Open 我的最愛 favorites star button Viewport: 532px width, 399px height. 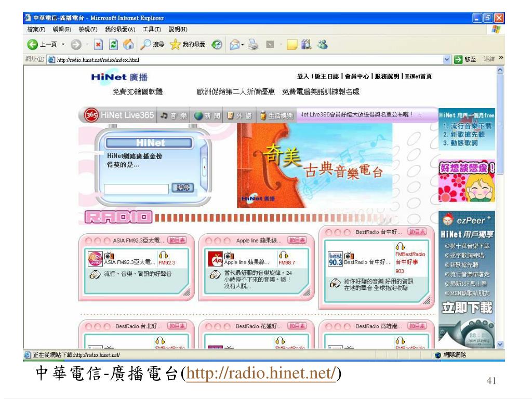pyautogui.click(x=188, y=45)
